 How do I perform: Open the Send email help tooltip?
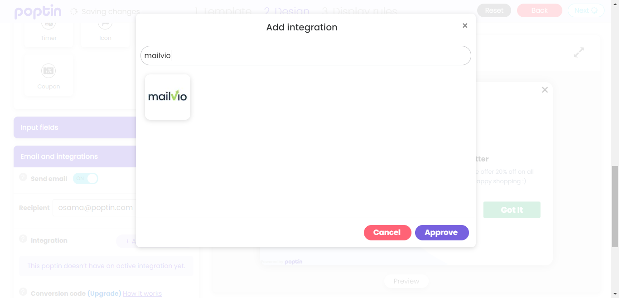23,177
